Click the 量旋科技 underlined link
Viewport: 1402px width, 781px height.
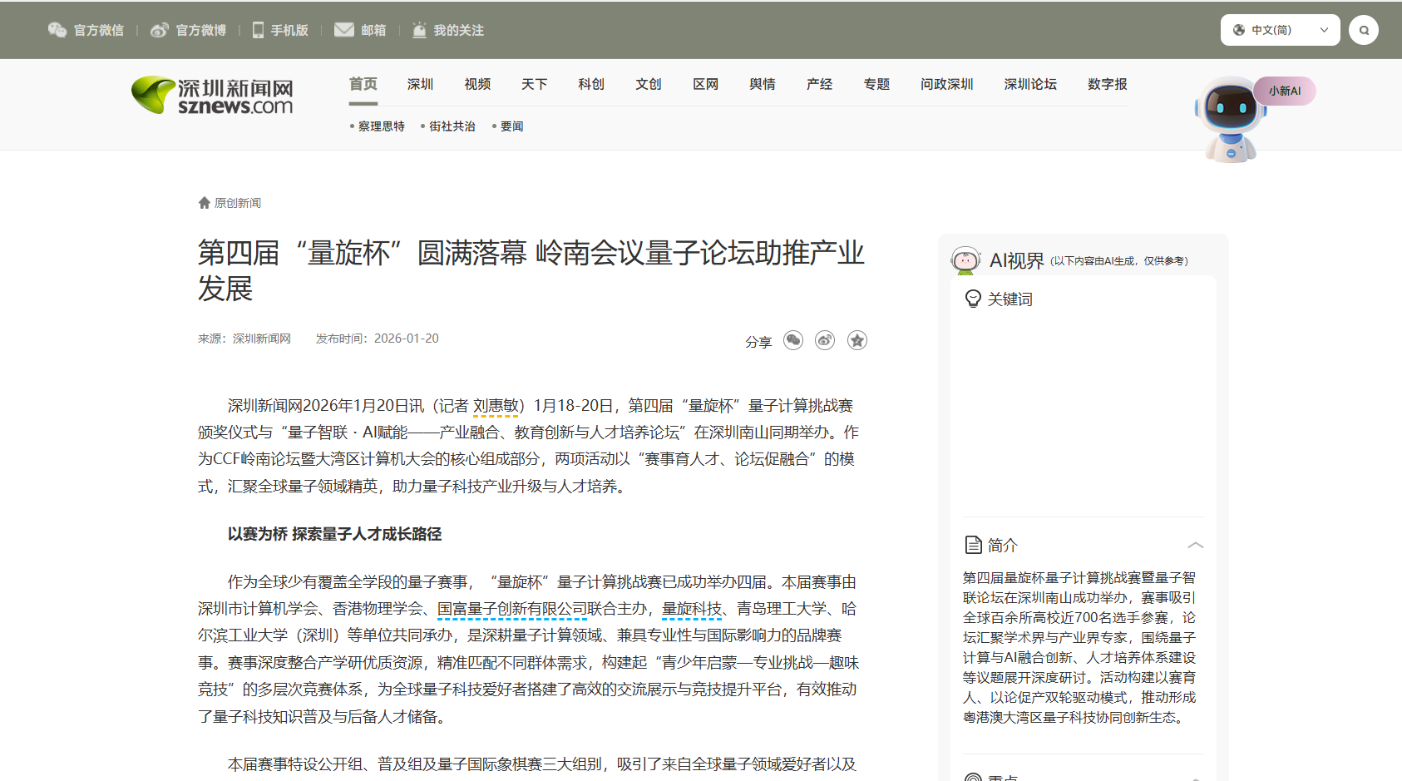click(692, 609)
